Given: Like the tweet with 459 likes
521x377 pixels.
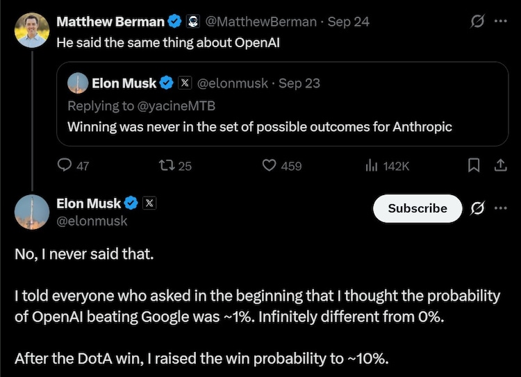Looking at the screenshot, I should tap(269, 165).
